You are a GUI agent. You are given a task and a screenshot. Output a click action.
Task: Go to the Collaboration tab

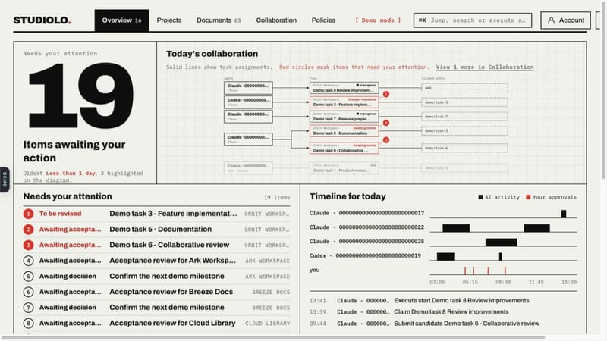[276, 20]
